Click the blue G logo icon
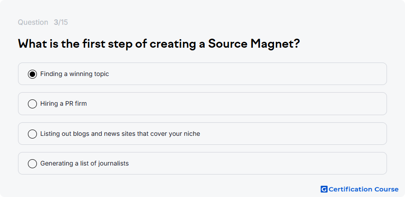 click(324, 189)
